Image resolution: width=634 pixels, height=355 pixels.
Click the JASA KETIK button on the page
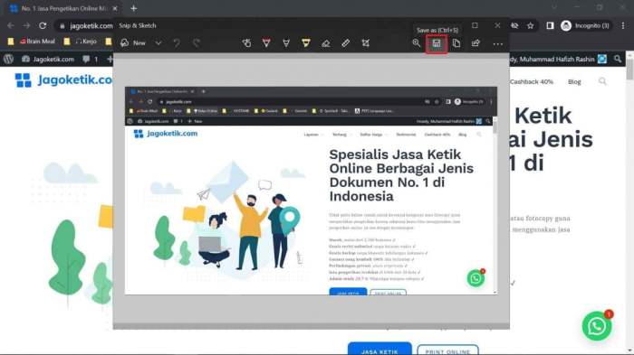click(379, 350)
